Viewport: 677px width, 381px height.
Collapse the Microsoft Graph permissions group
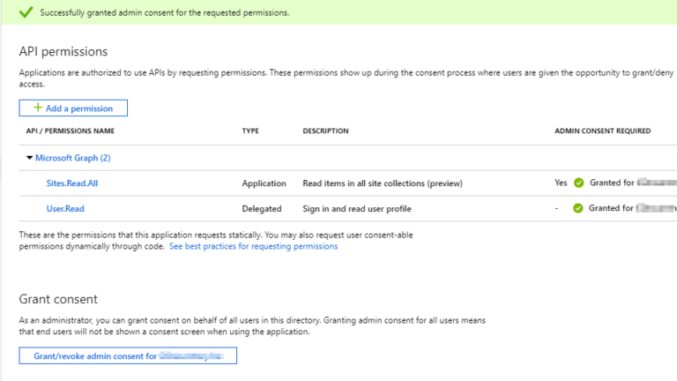(29, 158)
